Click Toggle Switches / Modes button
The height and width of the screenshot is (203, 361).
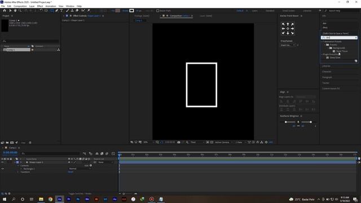tap(80, 193)
